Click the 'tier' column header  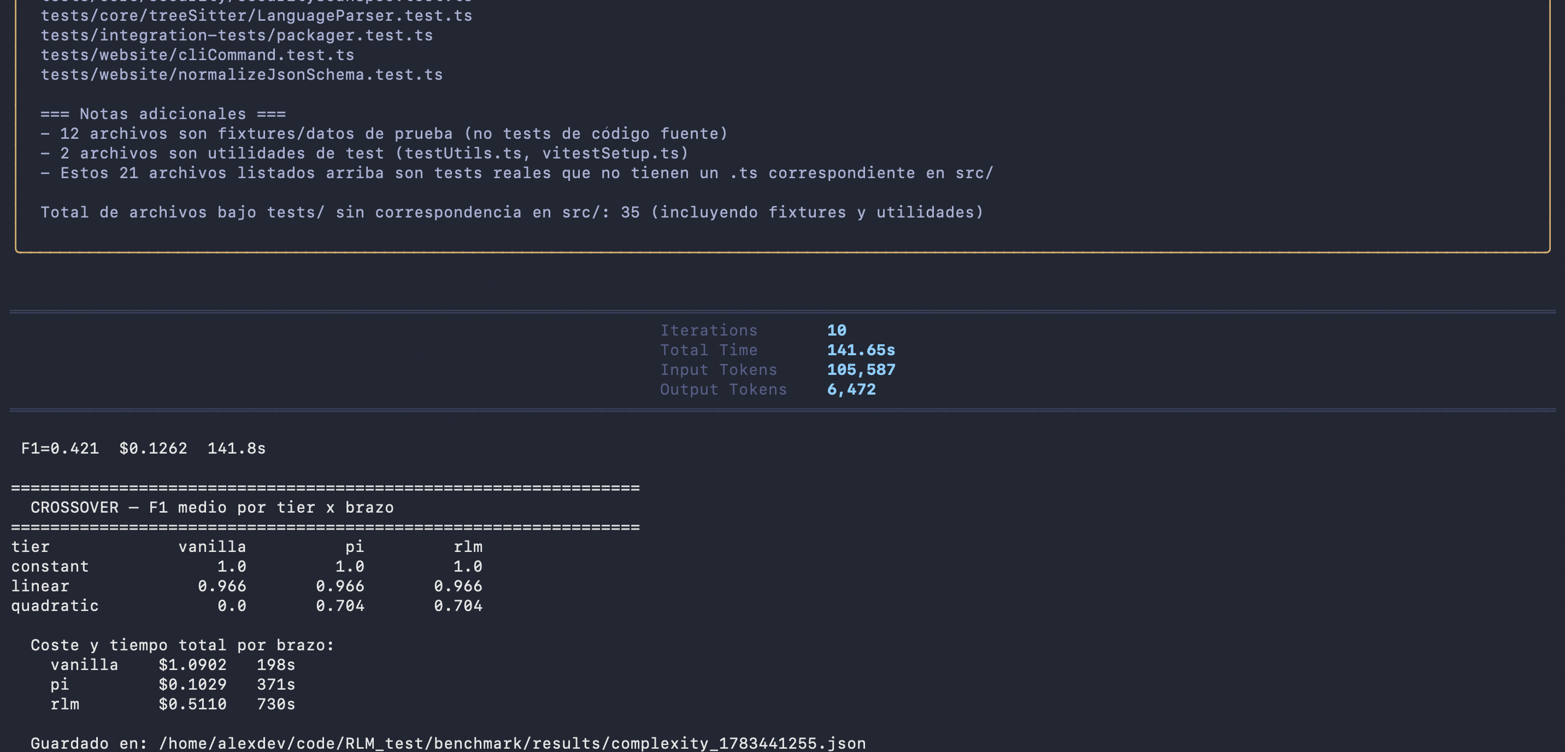[x=31, y=547]
